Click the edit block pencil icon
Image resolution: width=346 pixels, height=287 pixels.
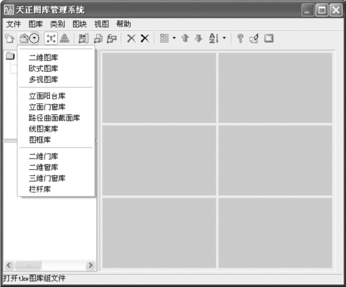tap(254, 38)
